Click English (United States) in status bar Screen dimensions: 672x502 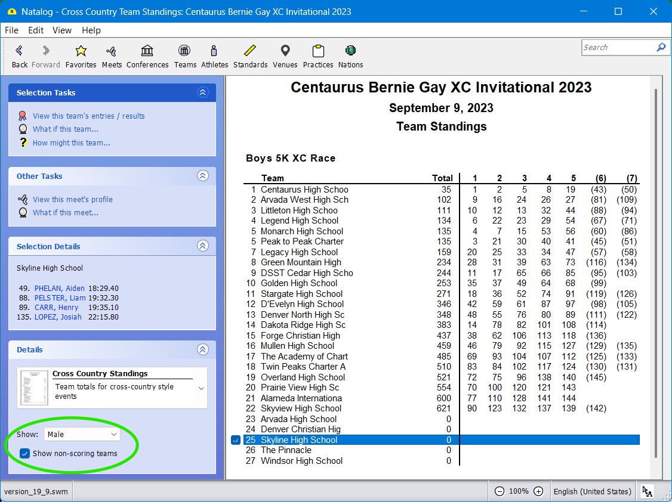click(x=592, y=491)
